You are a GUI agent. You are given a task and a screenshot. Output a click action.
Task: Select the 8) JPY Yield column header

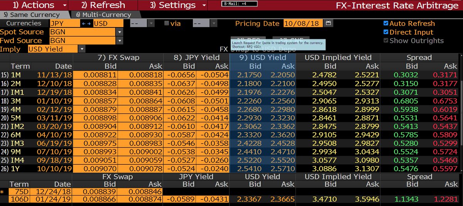pyautogui.click(x=196, y=58)
